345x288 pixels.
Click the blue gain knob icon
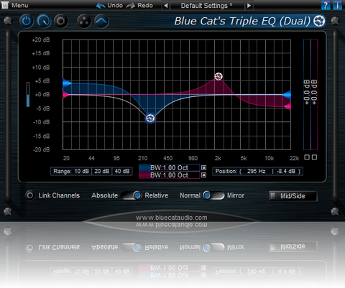pos(44,21)
